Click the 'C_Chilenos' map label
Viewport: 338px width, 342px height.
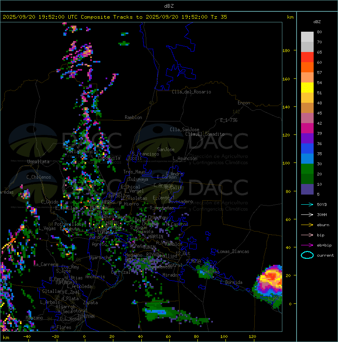pyautogui.click(x=39, y=177)
